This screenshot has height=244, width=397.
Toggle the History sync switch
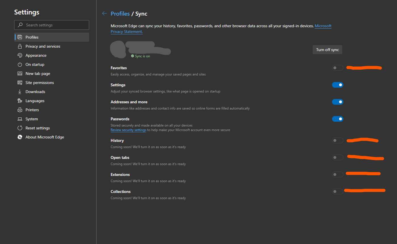tap(338, 140)
